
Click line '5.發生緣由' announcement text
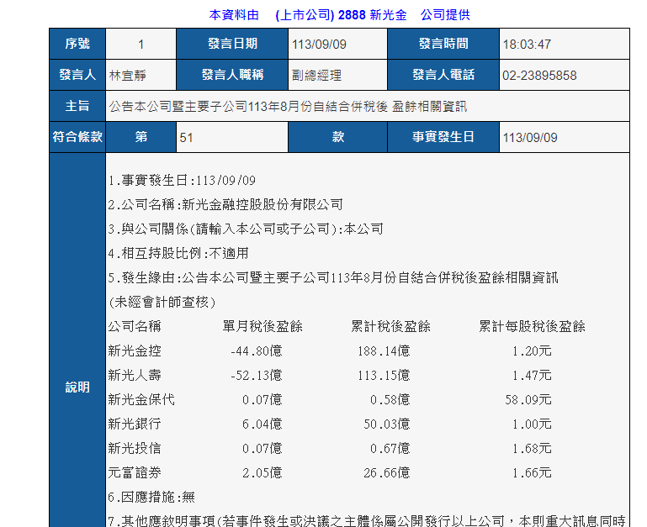point(333,278)
